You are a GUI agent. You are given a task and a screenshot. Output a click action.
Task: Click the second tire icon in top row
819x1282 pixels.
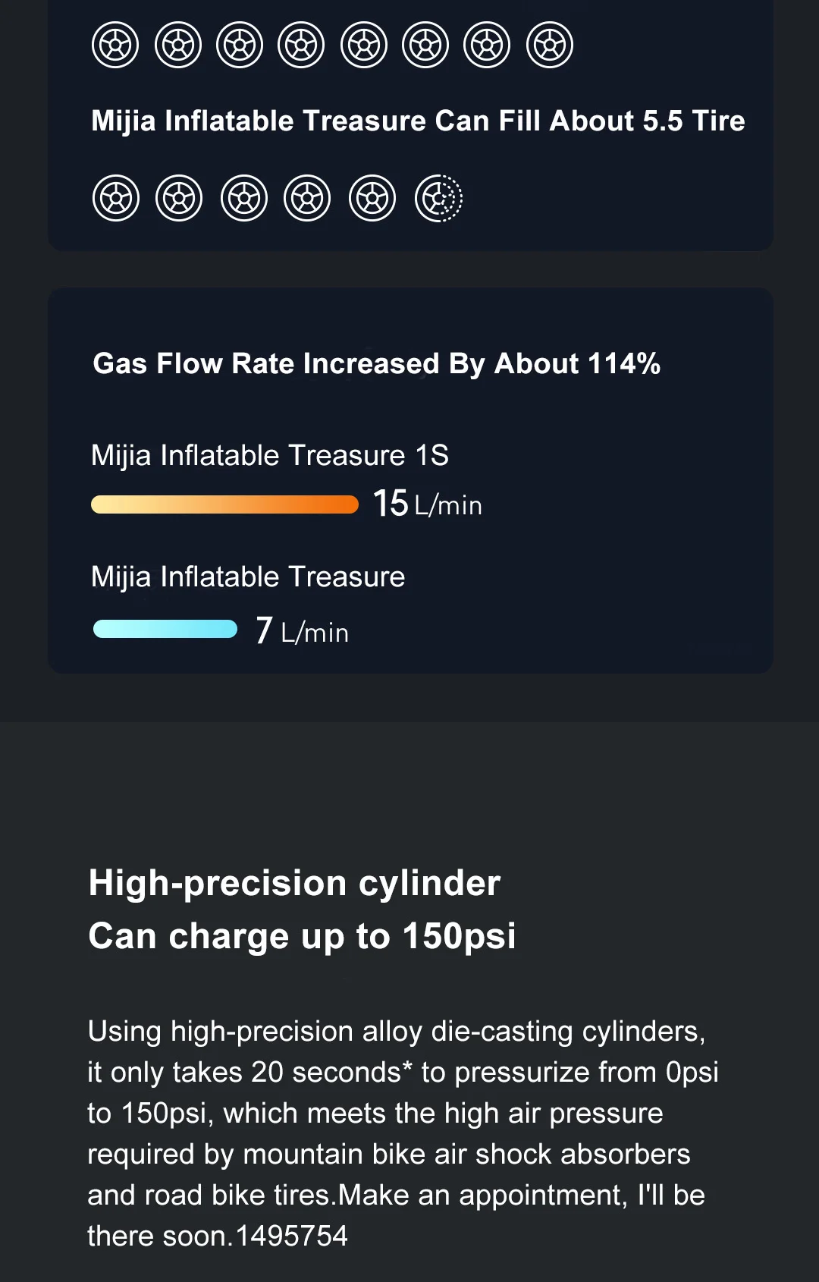[178, 46]
